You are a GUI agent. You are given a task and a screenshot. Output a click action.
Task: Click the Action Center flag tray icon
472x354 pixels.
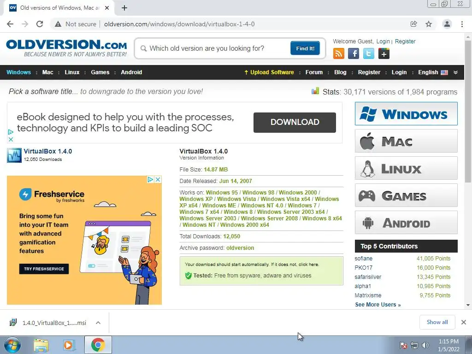tap(403, 345)
